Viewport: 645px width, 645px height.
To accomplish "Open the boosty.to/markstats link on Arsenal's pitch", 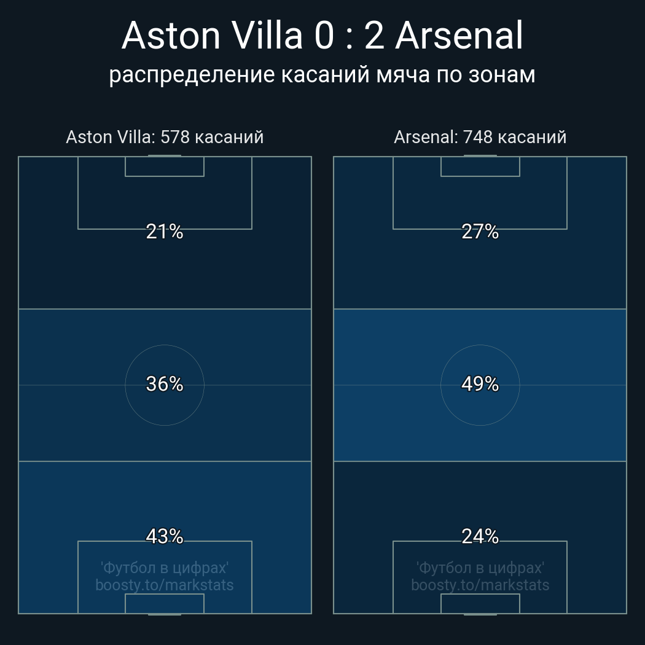I will pos(480,585).
